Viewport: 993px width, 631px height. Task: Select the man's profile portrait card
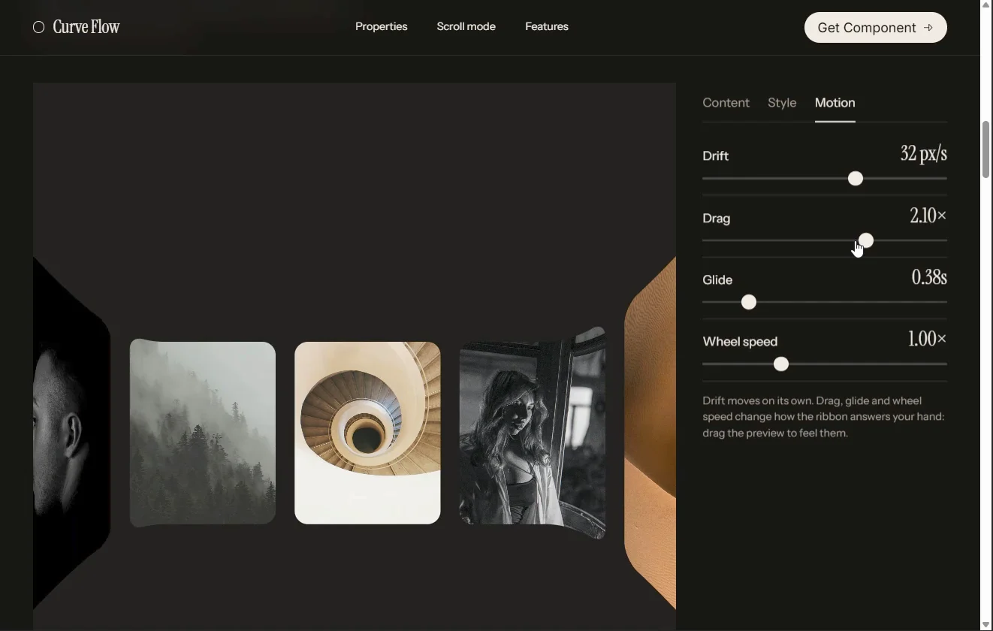click(72, 433)
